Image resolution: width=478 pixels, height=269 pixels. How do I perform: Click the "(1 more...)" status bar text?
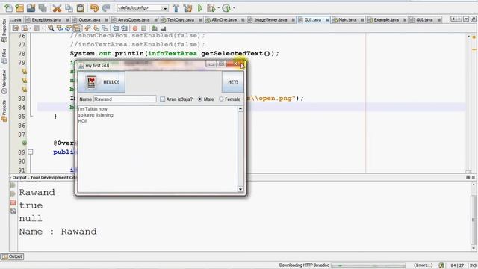tap(423, 265)
